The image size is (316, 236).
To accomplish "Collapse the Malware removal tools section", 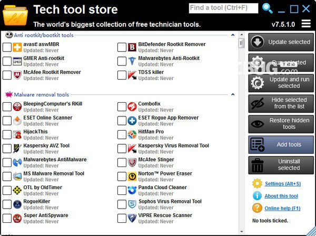I will point(233,94).
